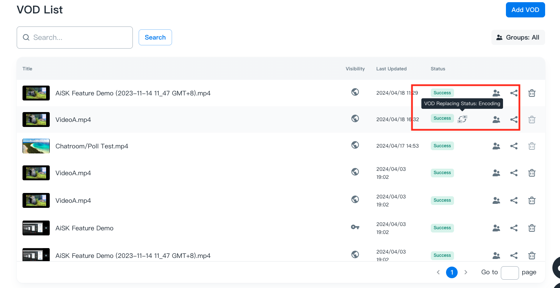This screenshot has width=560, height=288.
Task: Click the magnifier icon in search box
Action: tap(26, 37)
